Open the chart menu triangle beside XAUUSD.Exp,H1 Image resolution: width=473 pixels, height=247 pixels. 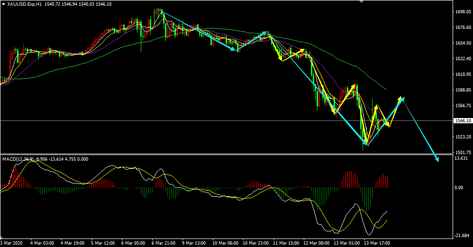4,4
